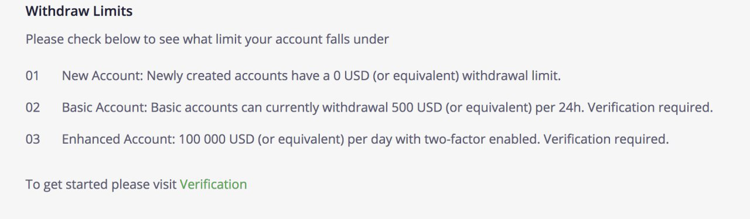750x219 pixels.
Task: Select the list number 03
Action: [x=33, y=140]
